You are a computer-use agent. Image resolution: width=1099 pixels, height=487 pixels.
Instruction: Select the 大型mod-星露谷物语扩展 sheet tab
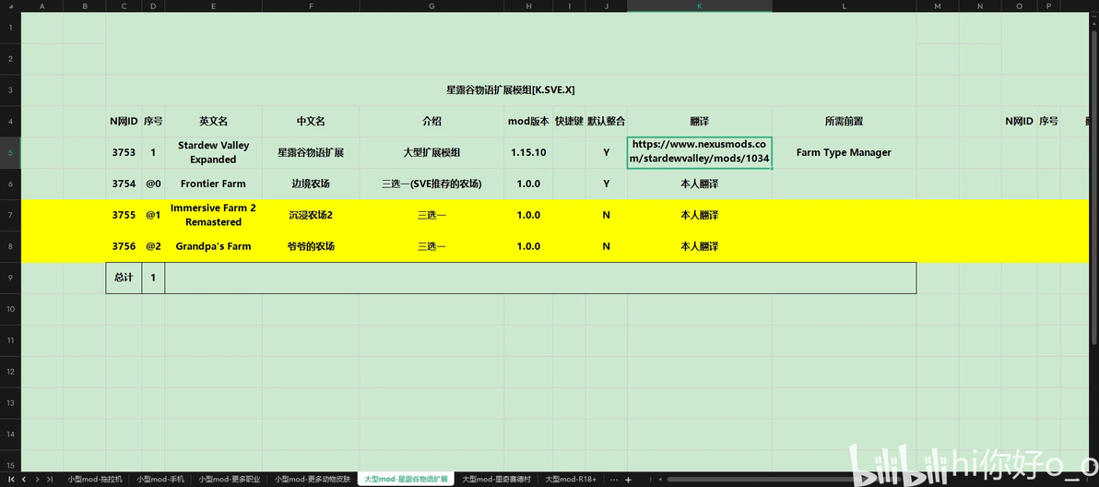pyautogui.click(x=406, y=480)
